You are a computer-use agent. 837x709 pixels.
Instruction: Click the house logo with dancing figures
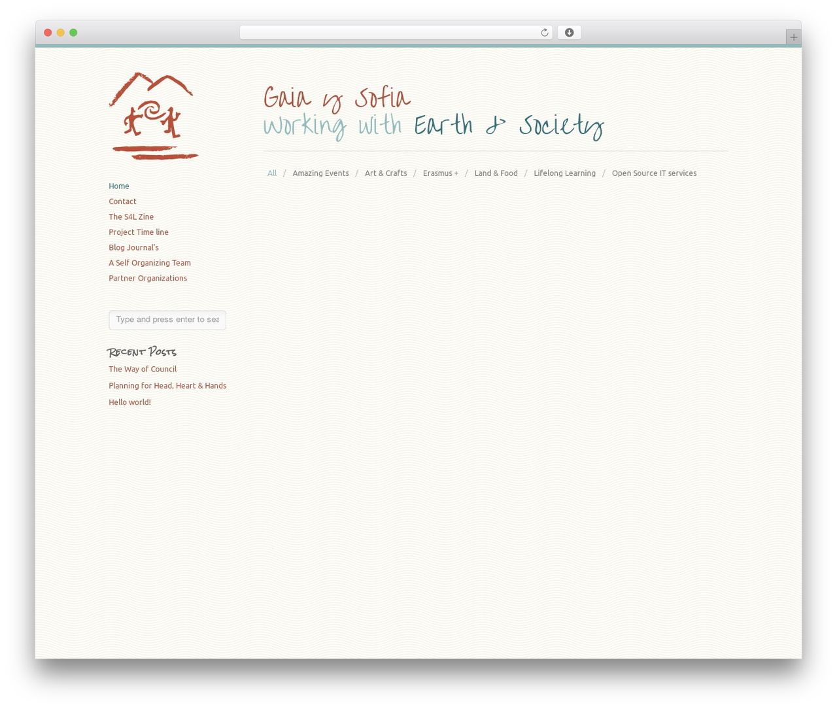[x=154, y=116]
